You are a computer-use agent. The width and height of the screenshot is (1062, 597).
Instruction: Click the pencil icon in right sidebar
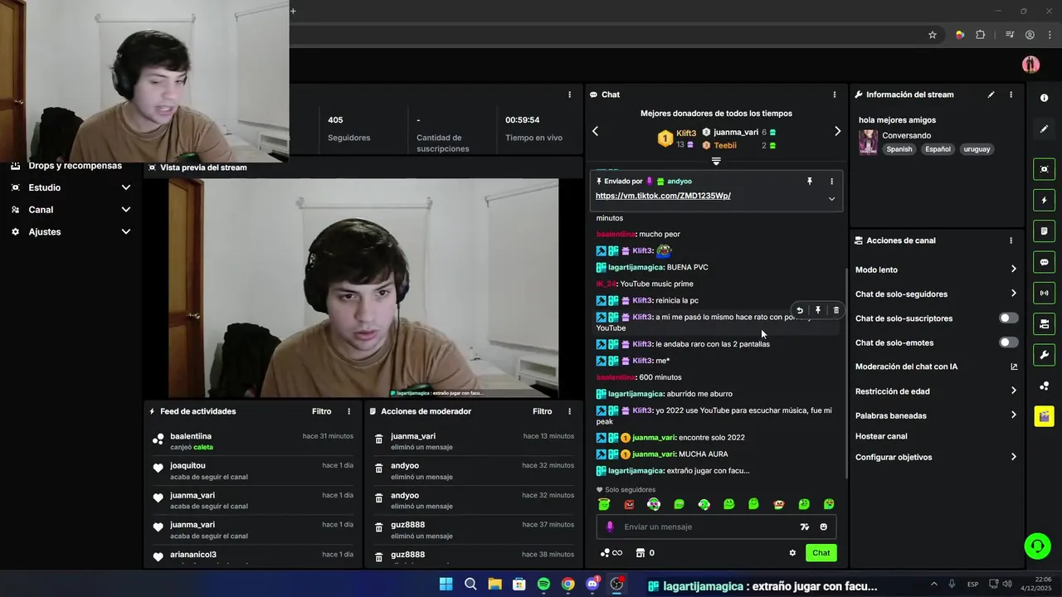pos(1044,129)
